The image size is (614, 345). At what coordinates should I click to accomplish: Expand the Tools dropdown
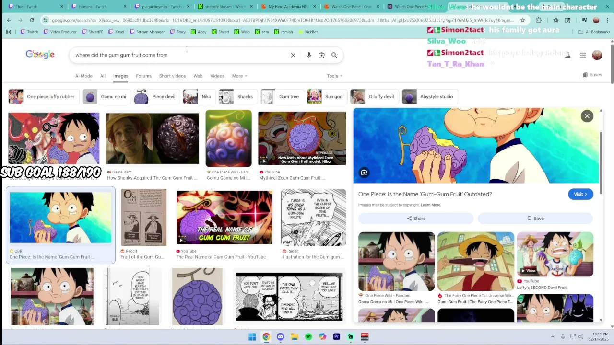coord(334,76)
